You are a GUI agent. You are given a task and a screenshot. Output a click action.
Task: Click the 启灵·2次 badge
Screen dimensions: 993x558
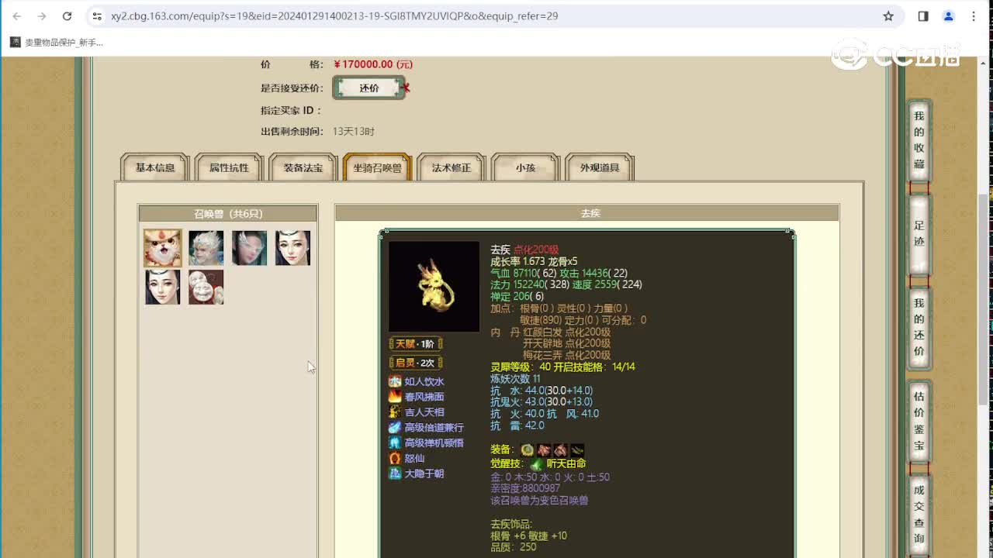click(416, 363)
